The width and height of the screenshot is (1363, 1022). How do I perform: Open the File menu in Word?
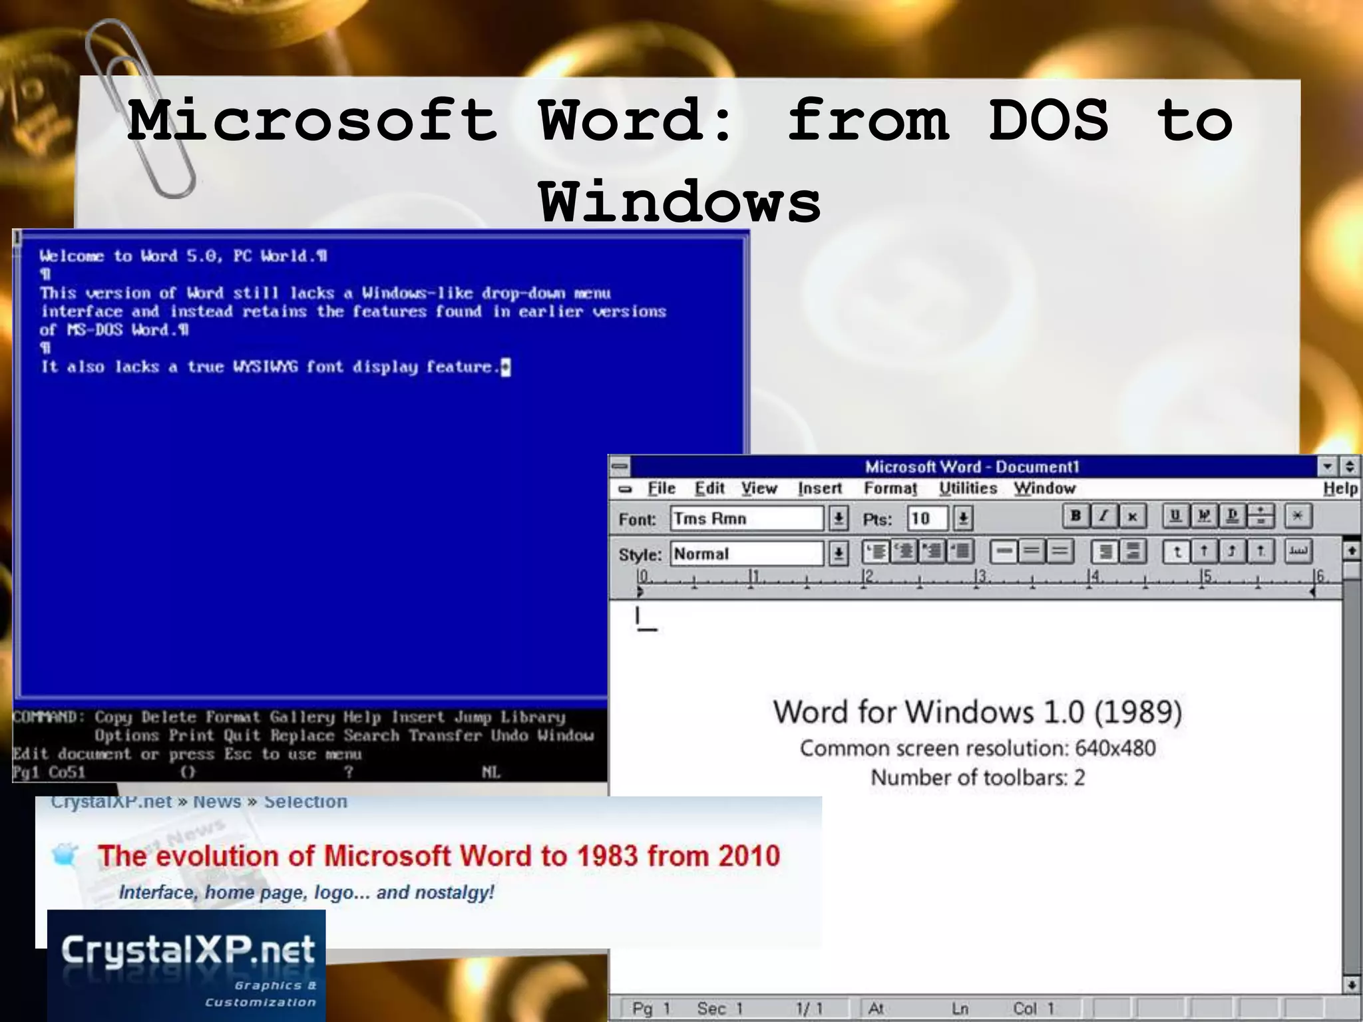662,488
